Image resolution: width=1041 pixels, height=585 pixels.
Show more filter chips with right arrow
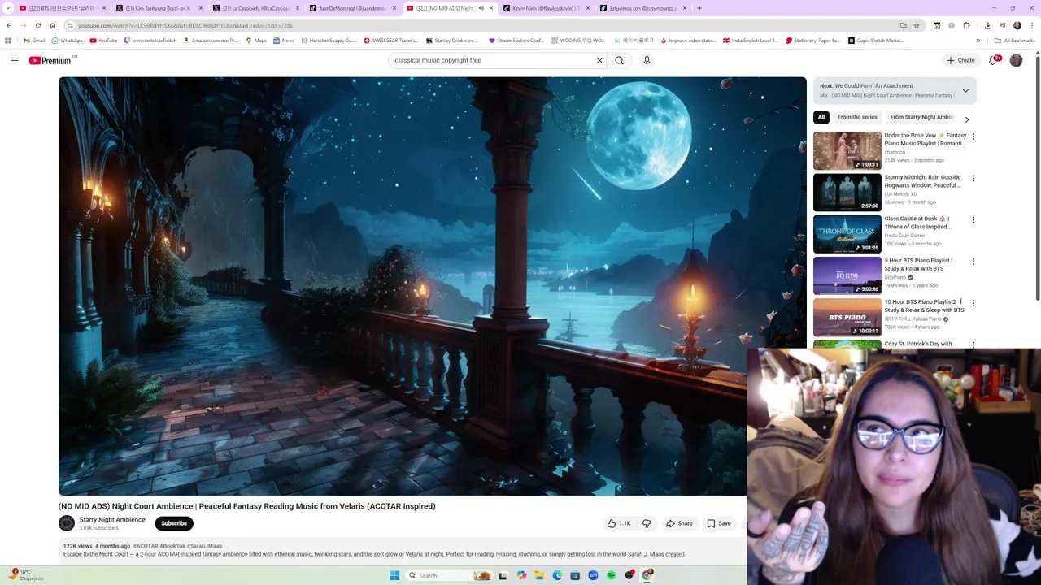click(x=967, y=119)
